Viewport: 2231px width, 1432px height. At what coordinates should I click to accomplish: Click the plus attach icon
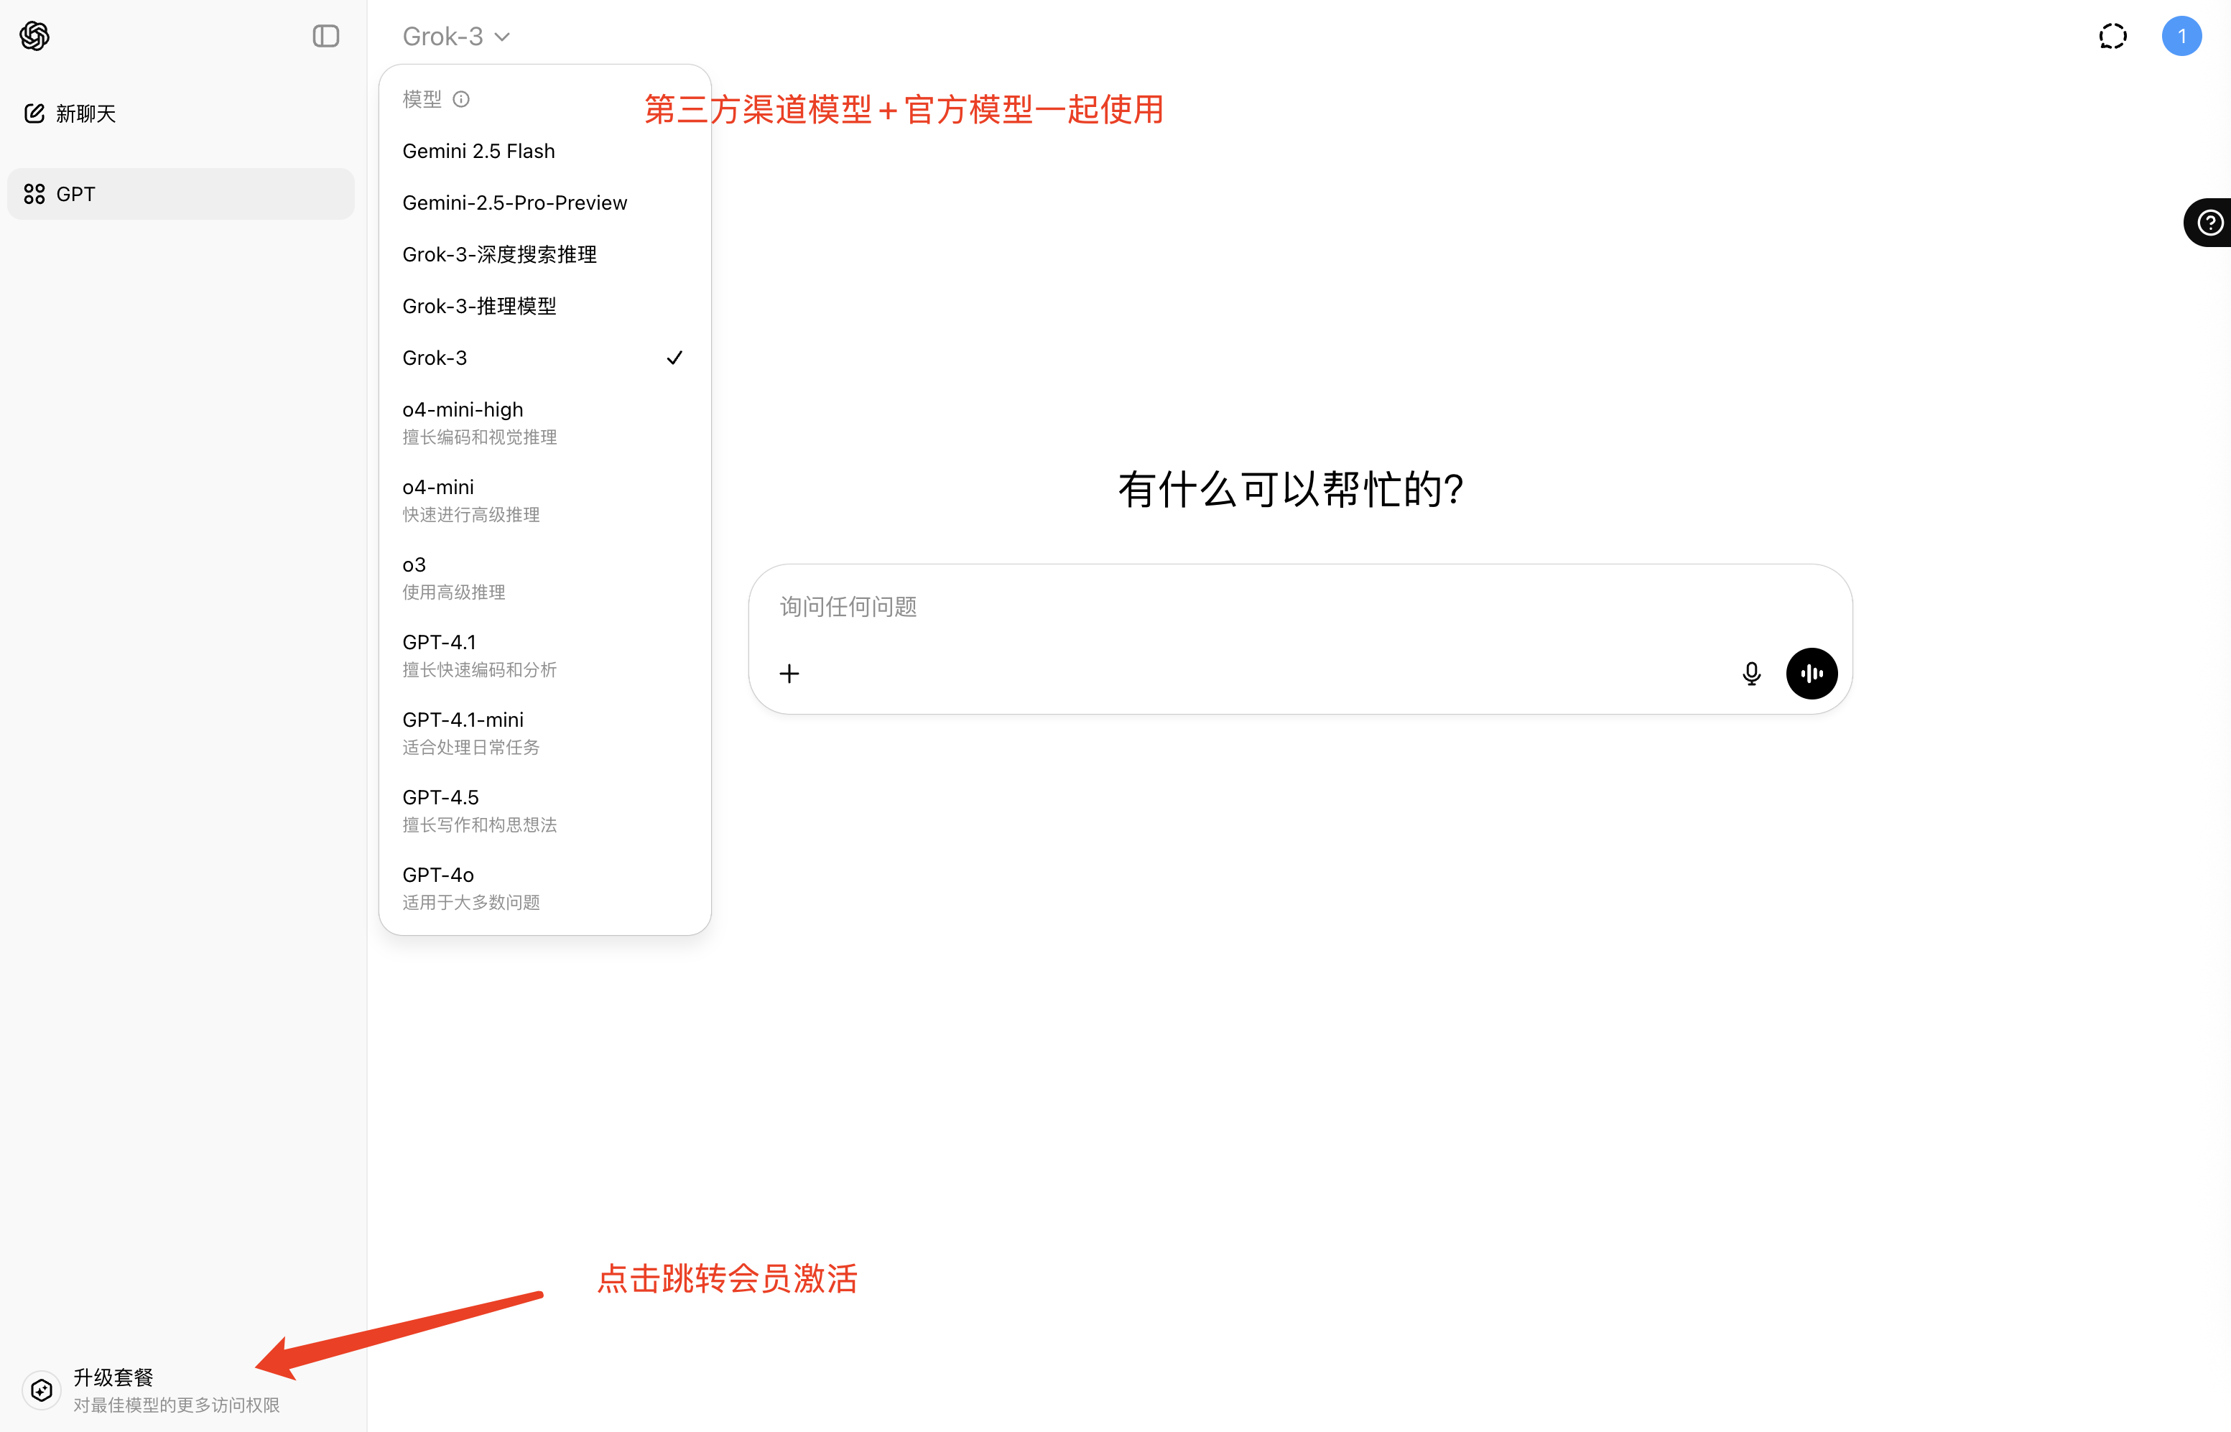(x=789, y=673)
